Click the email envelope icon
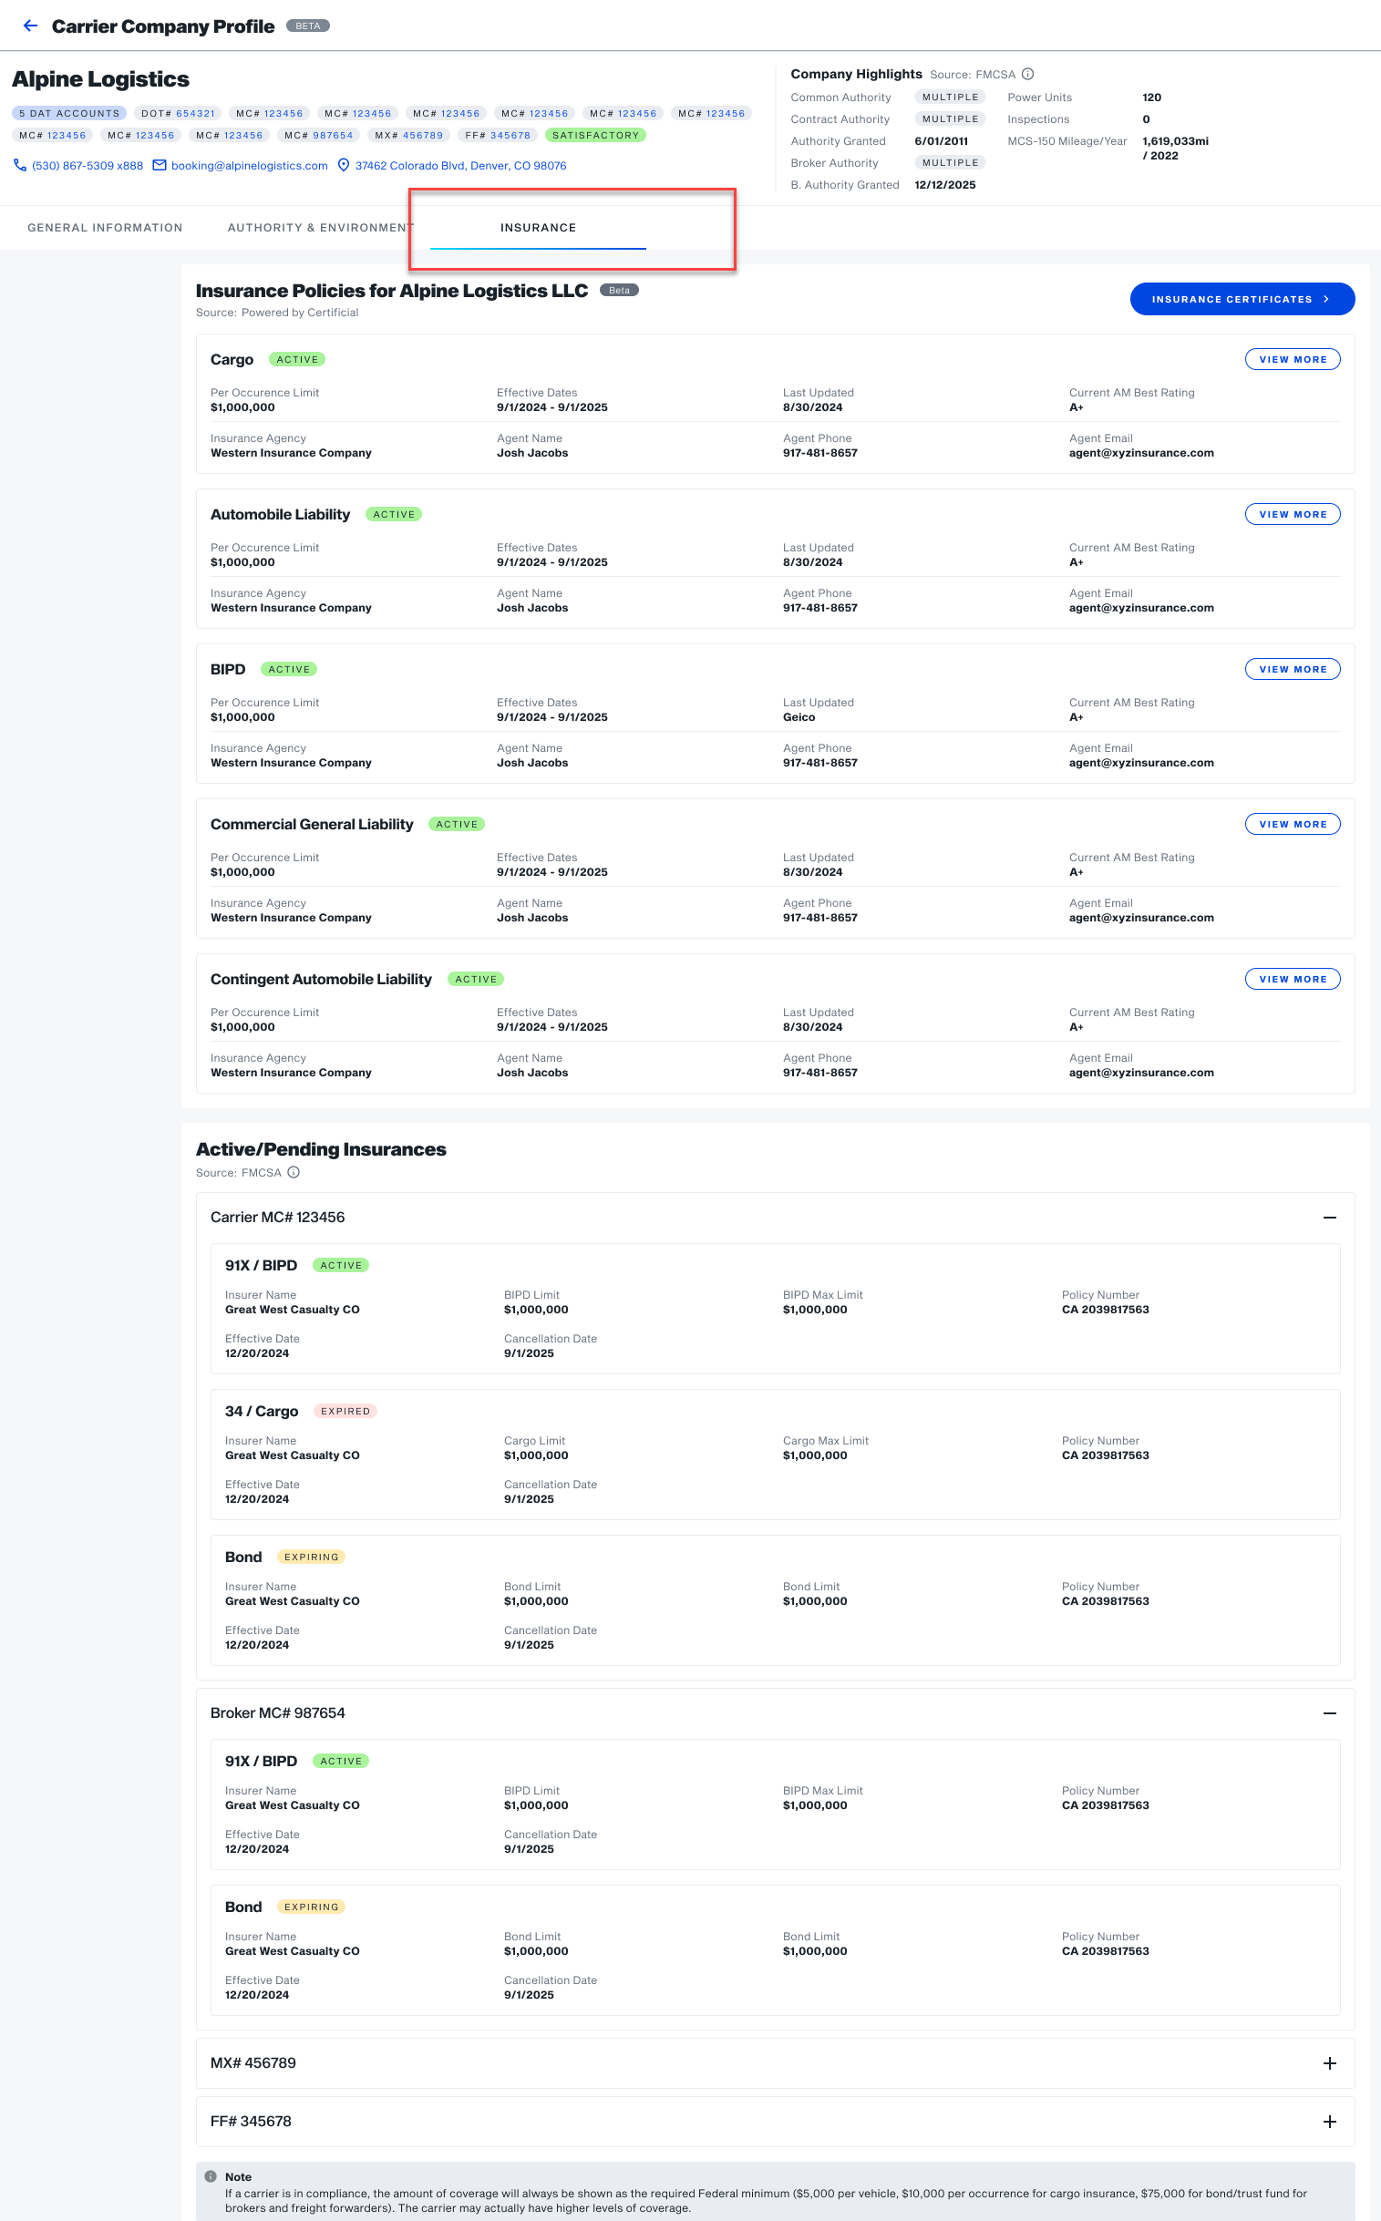 (159, 165)
